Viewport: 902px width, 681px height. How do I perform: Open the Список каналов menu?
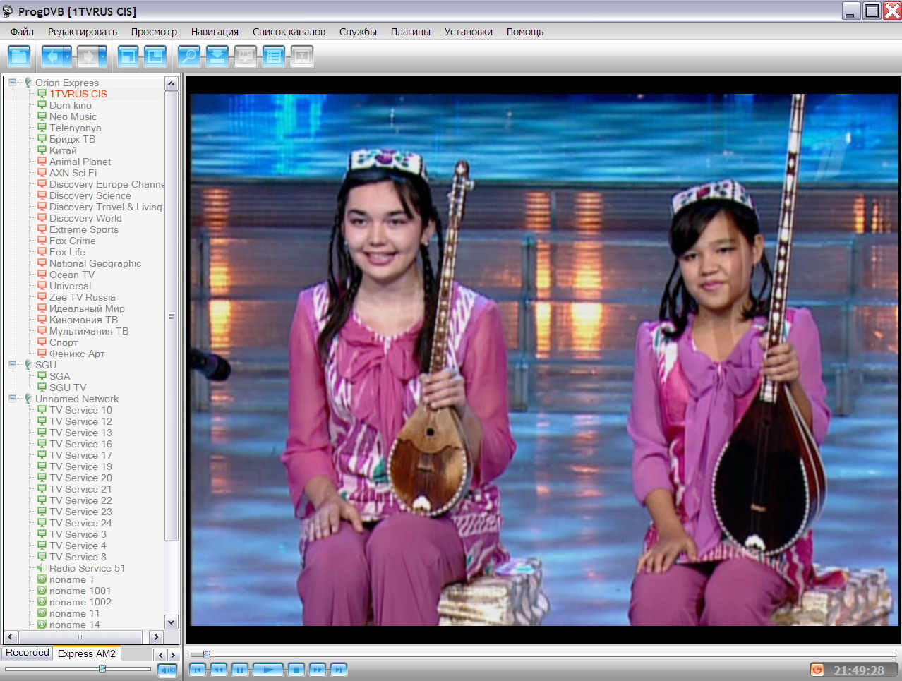[x=289, y=32]
